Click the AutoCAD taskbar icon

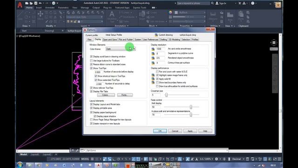tap(98, 165)
